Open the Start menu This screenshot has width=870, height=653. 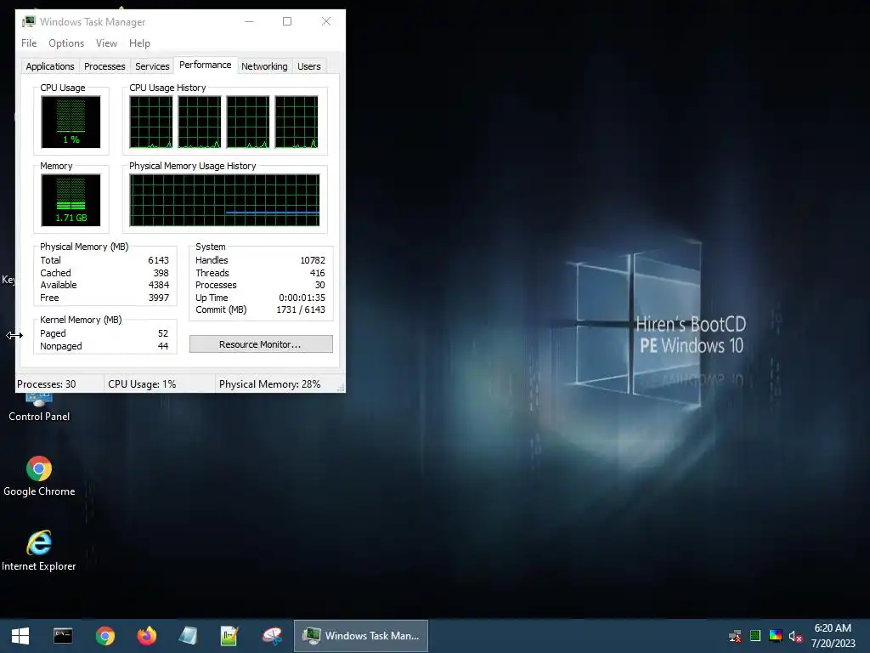coord(20,636)
